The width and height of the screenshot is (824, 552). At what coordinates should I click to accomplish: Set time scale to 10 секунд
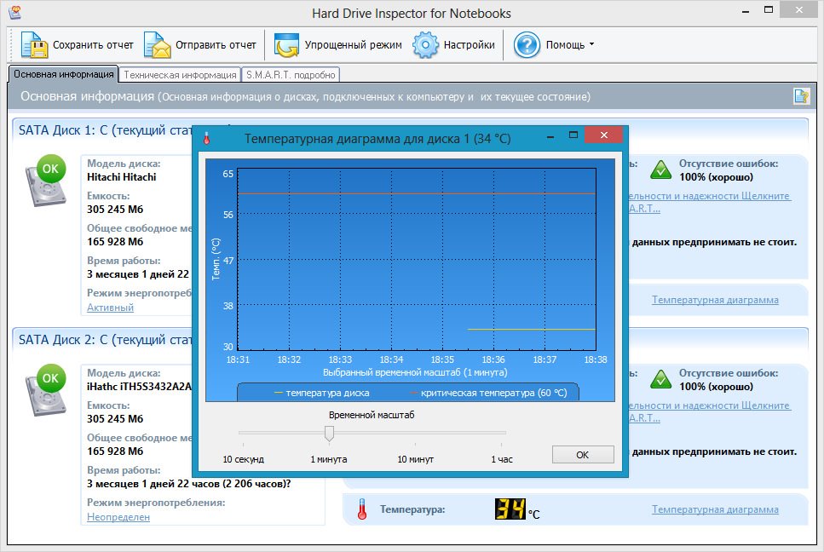pyautogui.click(x=244, y=459)
